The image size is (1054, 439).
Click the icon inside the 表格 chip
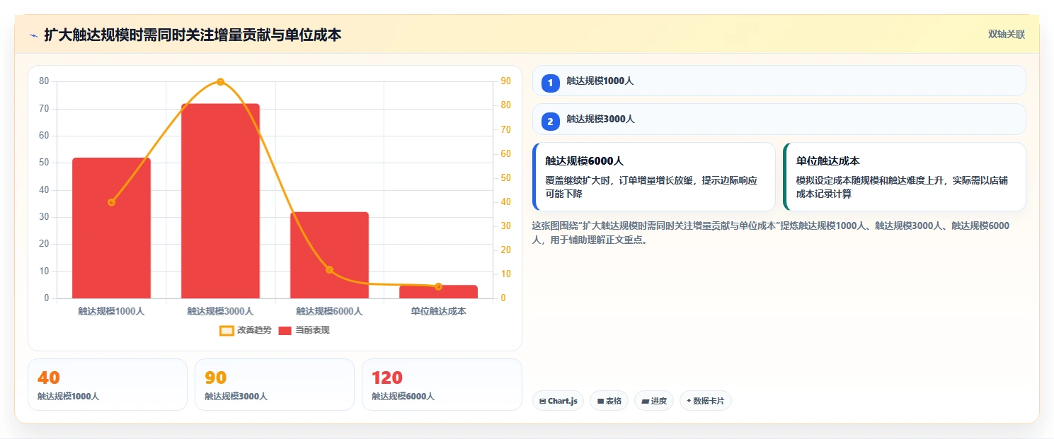coord(600,401)
